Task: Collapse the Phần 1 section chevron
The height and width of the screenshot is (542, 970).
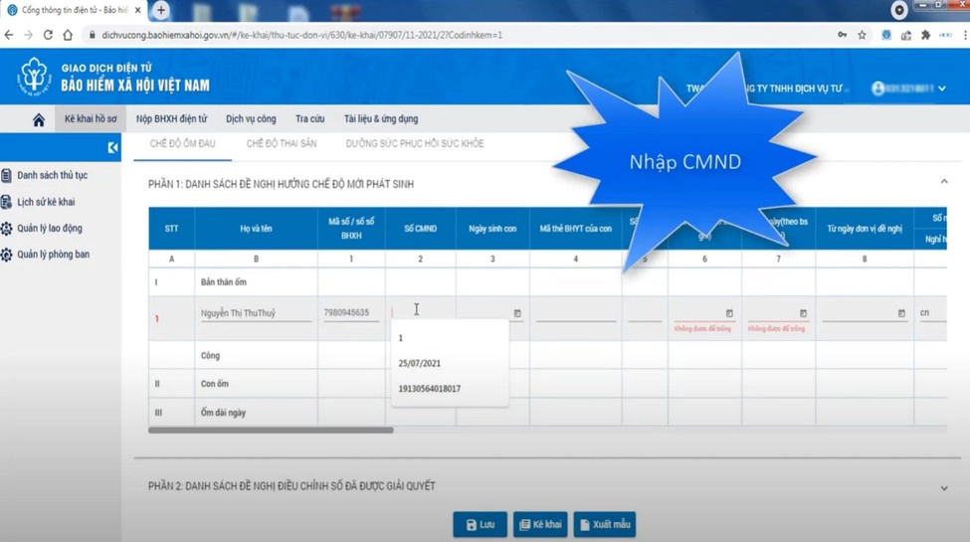Action: point(943,182)
